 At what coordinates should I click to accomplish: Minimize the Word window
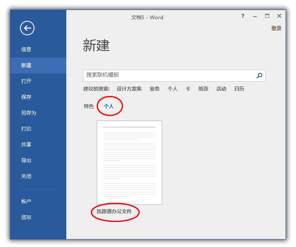point(255,16)
